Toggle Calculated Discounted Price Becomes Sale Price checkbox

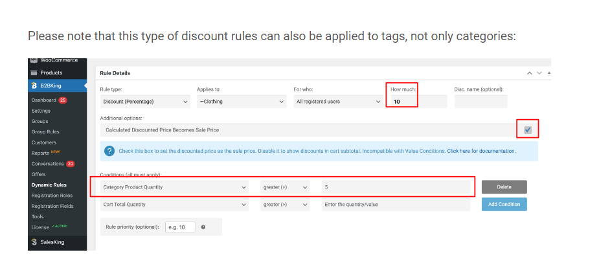coord(528,130)
